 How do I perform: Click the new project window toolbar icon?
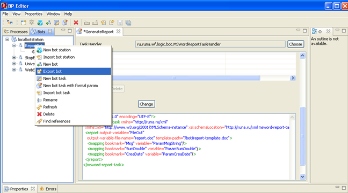(x=23, y=22)
